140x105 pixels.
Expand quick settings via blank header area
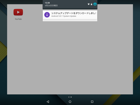click(x=72, y=4)
